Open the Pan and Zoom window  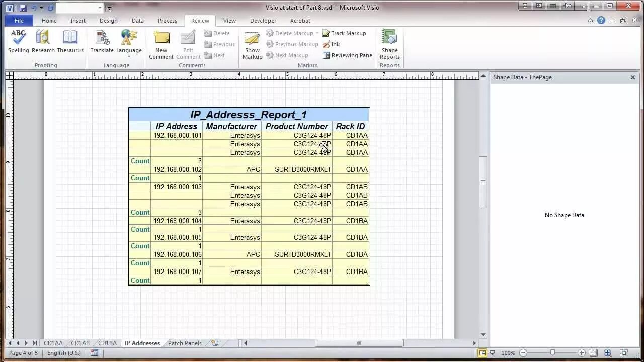608,353
